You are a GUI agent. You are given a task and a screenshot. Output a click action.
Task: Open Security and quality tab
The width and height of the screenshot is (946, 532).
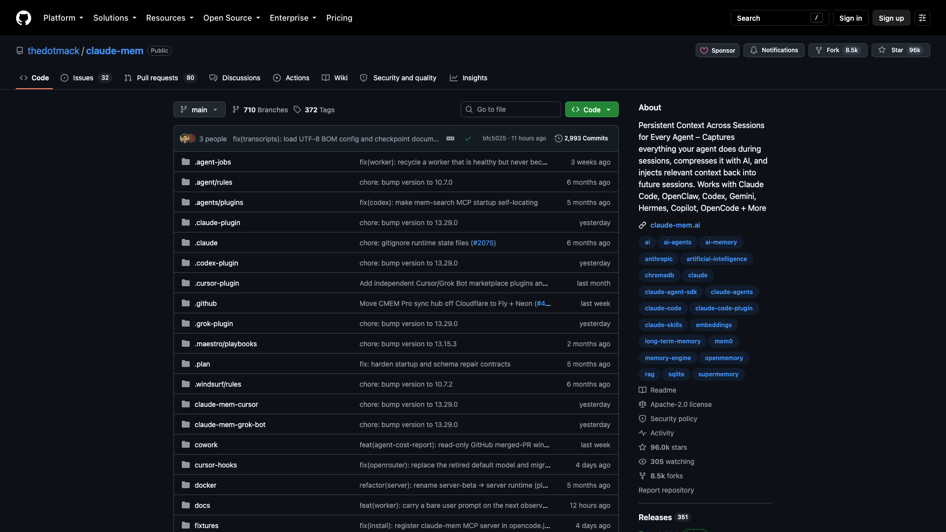coord(398,78)
